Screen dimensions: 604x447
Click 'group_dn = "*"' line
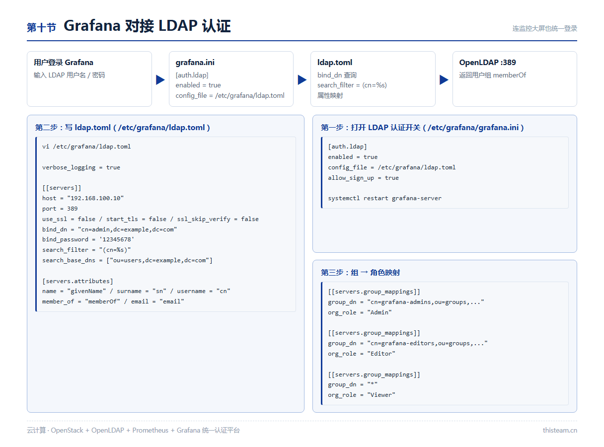[353, 384]
